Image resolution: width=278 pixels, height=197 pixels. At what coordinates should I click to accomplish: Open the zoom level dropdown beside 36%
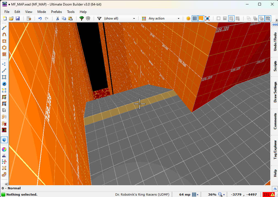tap(221, 194)
